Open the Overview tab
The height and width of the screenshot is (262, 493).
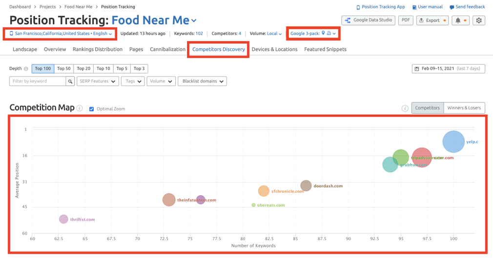(55, 49)
